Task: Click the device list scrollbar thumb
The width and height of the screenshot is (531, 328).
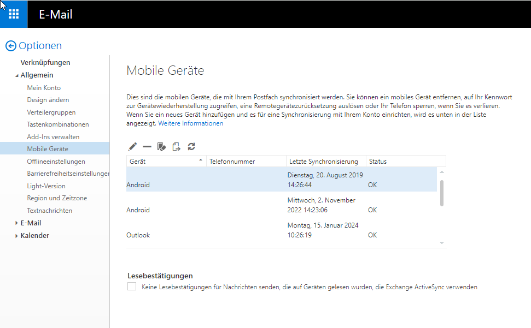Action: pyautogui.click(x=441, y=192)
